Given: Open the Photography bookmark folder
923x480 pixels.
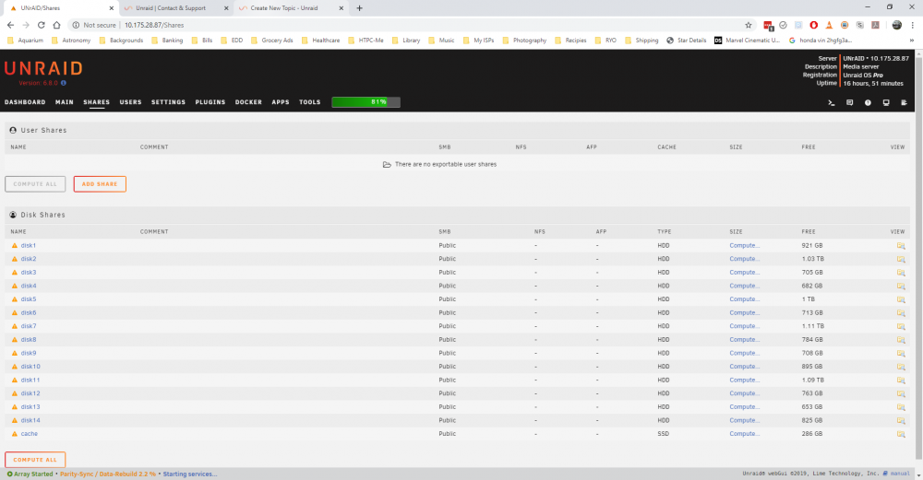Looking at the screenshot, I should [524, 41].
